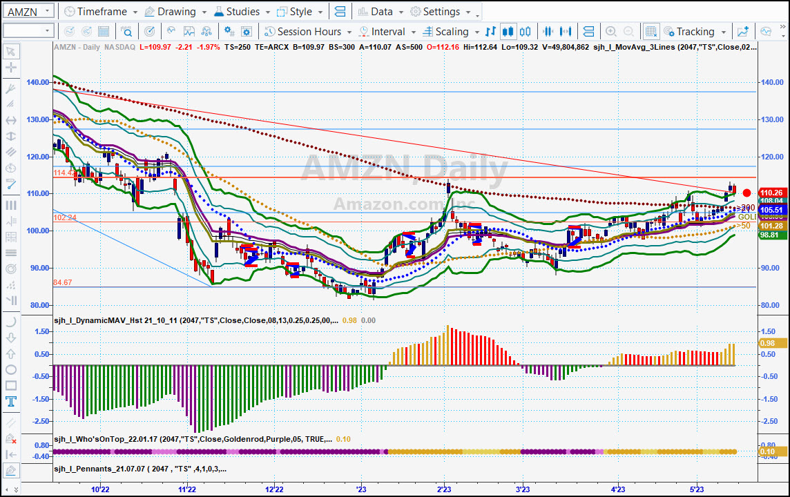The image size is (790, 497).
Task: Click the 114.43 horizontal line label
Action: point(64,173)
